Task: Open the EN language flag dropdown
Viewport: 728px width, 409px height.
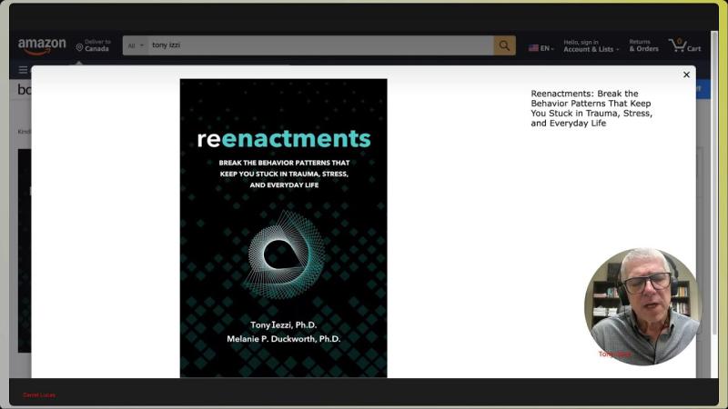Action: (x=541, y=48)
